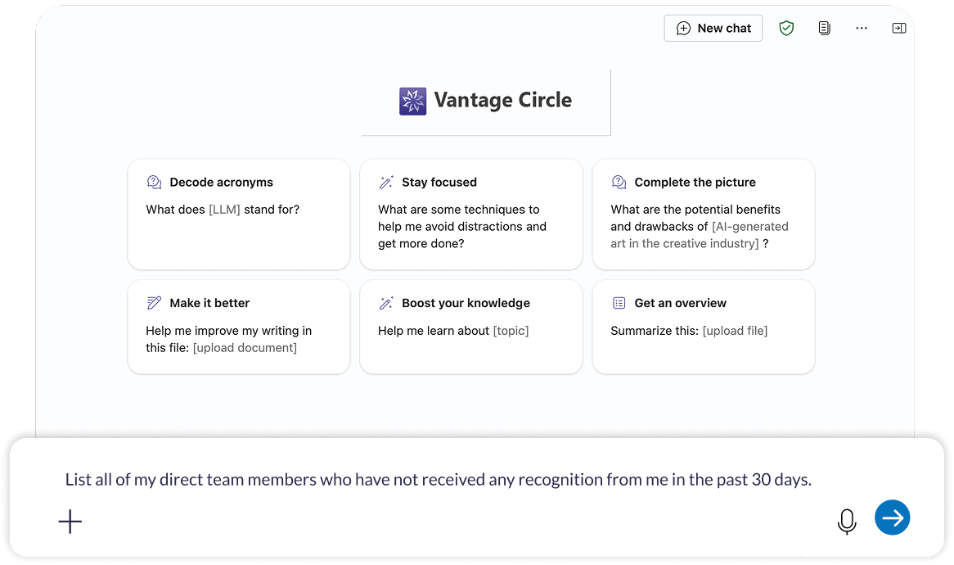The image size is (954, 565).
Task: Collapse the panel using the side-panel arrow icon
Action: pos(898,27)
